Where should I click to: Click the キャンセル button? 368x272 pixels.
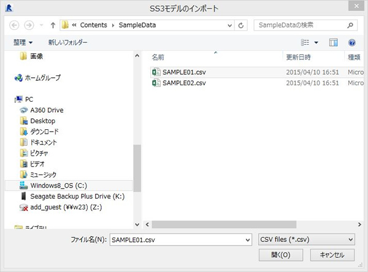(x=332, y=255)
